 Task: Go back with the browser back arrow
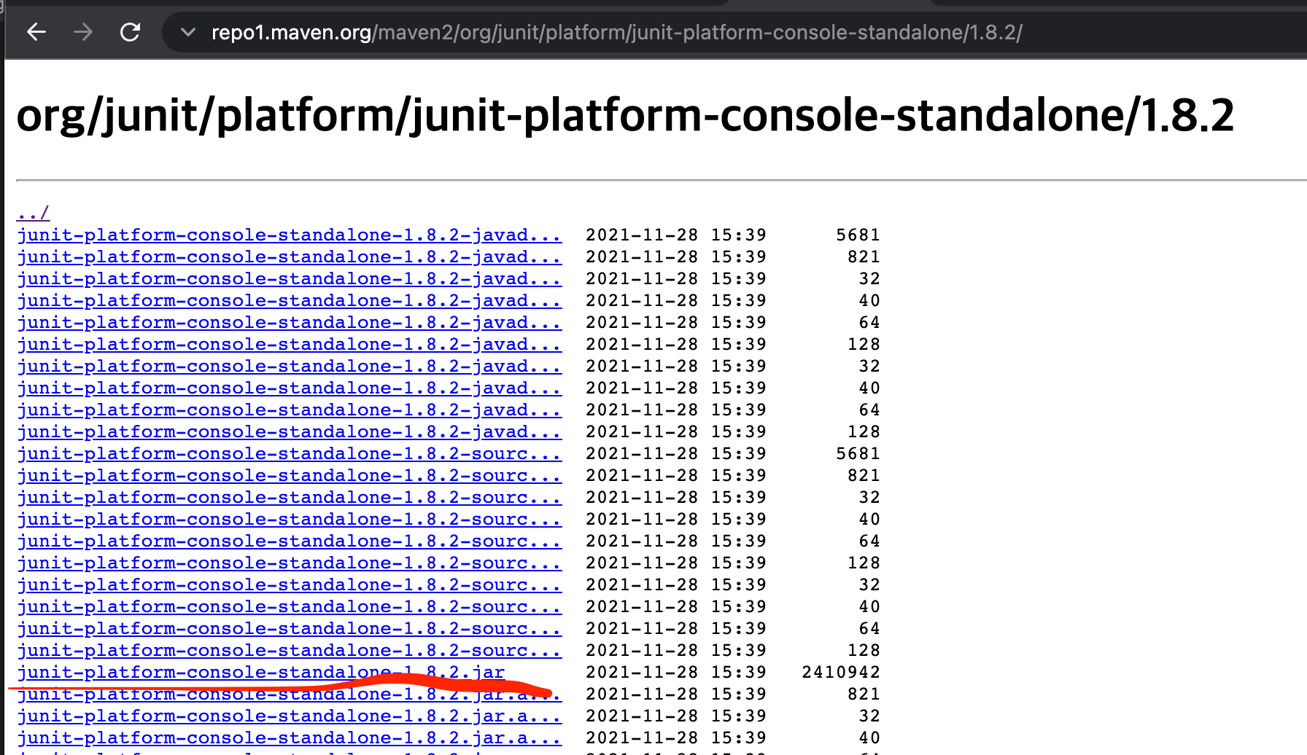(36, 32)
